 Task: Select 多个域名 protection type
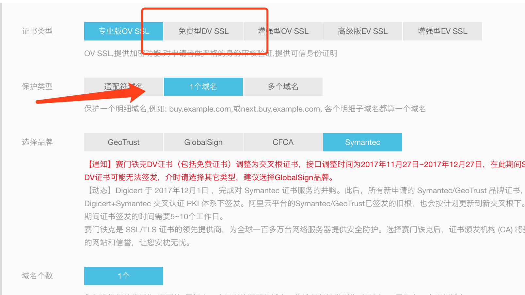click(x=283, y=87)
